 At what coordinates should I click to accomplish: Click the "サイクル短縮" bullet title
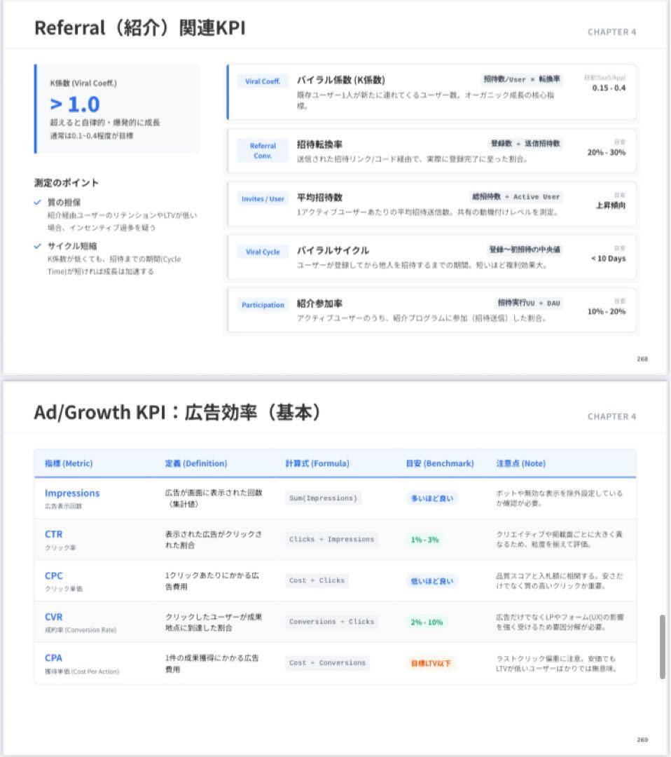pyautogui.click(x=72, y=246)
